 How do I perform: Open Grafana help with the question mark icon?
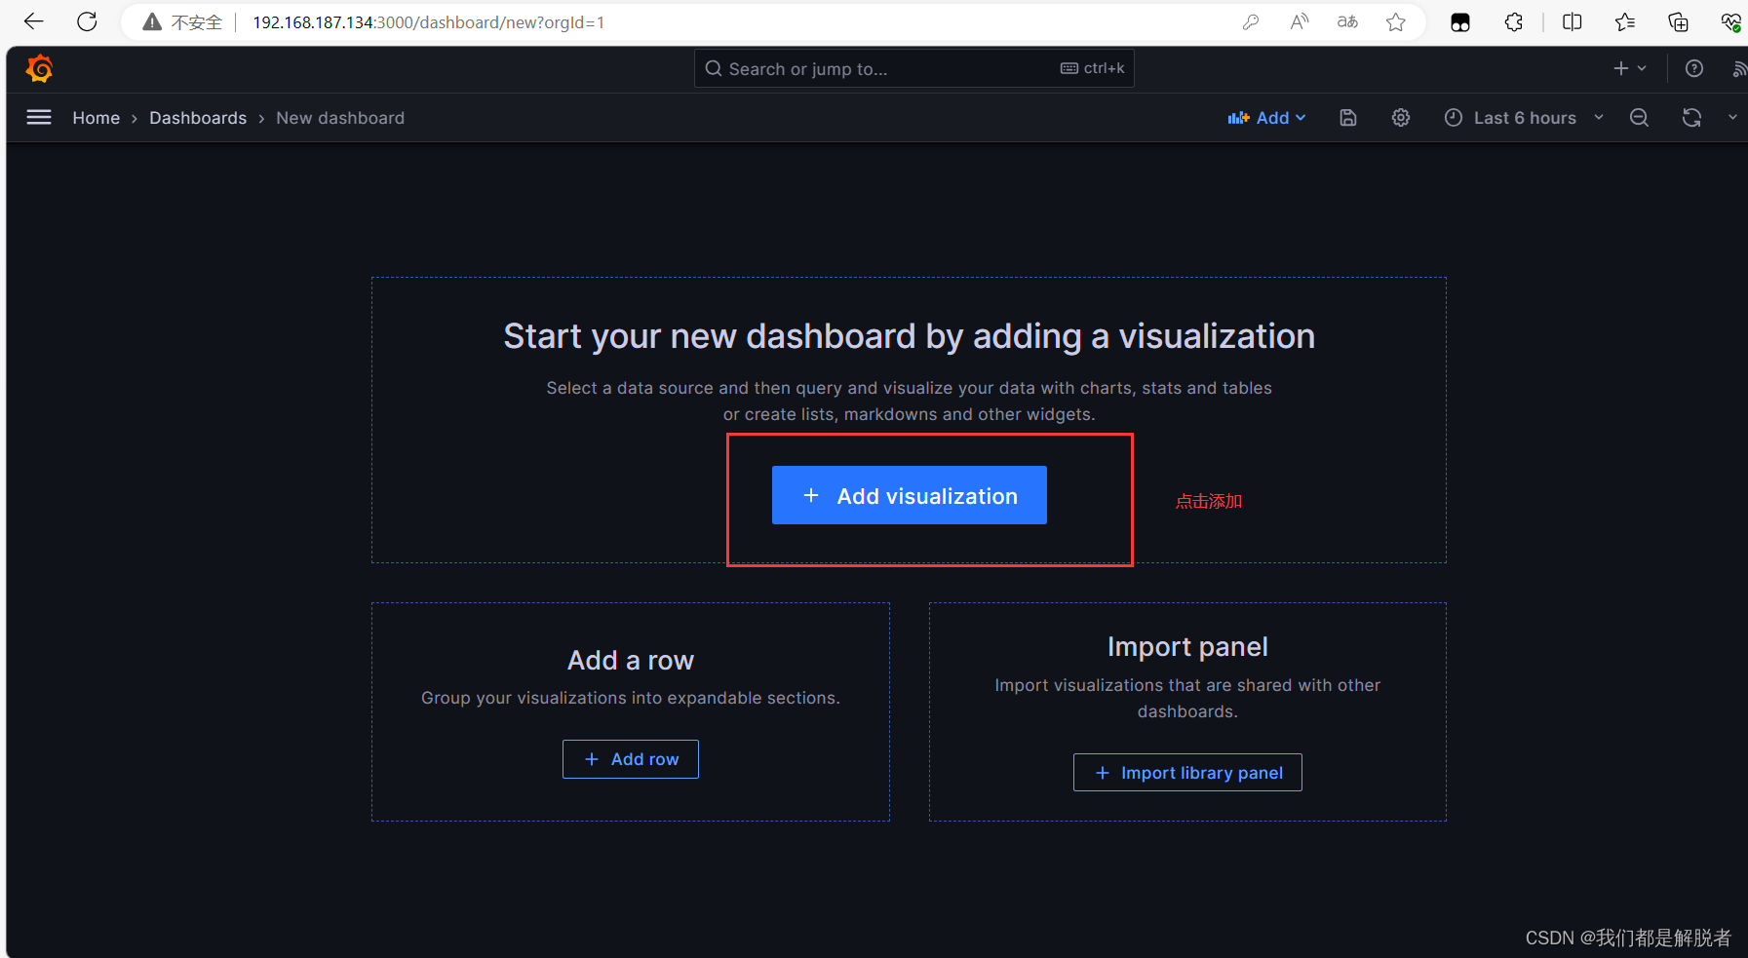[1695, 68]
